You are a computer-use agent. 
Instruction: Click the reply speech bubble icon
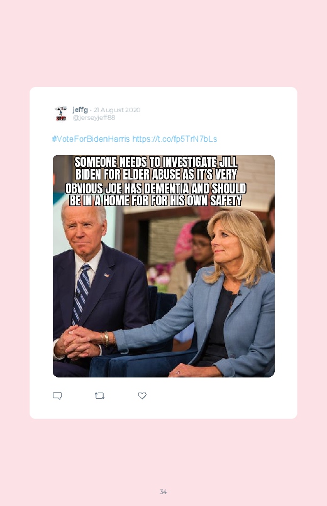[x=57, y=395]
